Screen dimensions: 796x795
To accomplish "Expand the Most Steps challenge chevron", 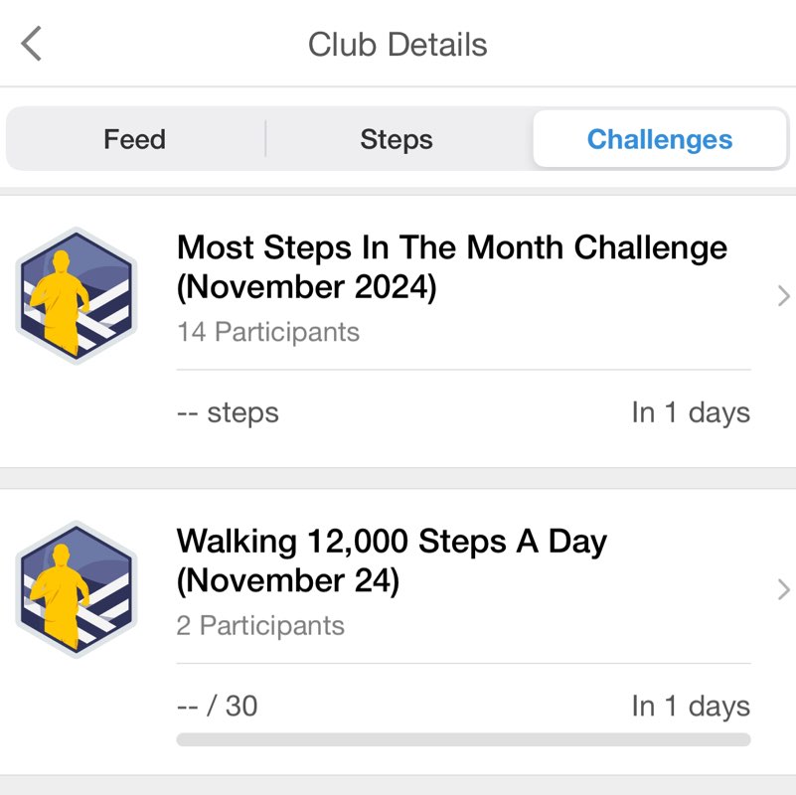I will tap(783, 296).
